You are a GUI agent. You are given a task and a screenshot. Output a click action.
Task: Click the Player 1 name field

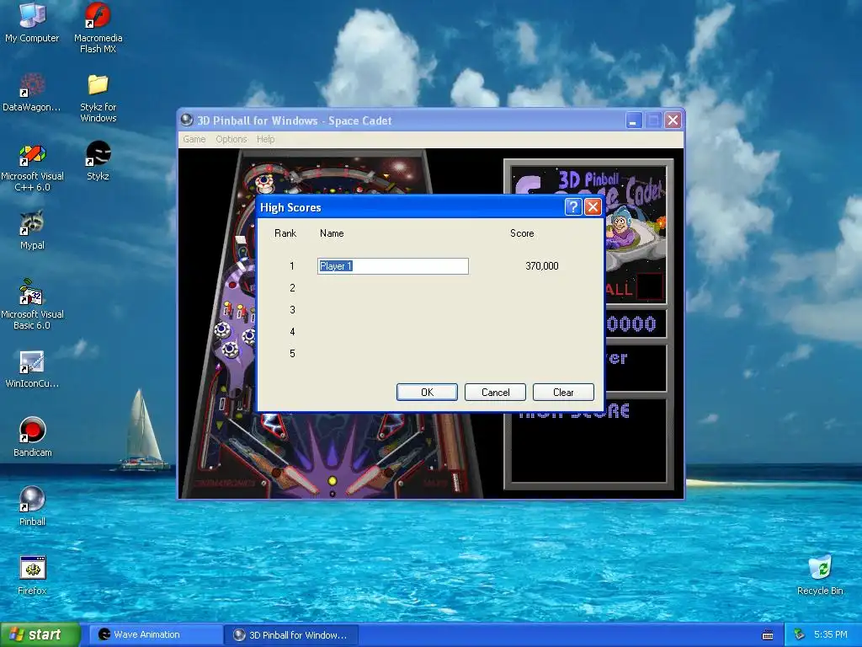point(393,266)
